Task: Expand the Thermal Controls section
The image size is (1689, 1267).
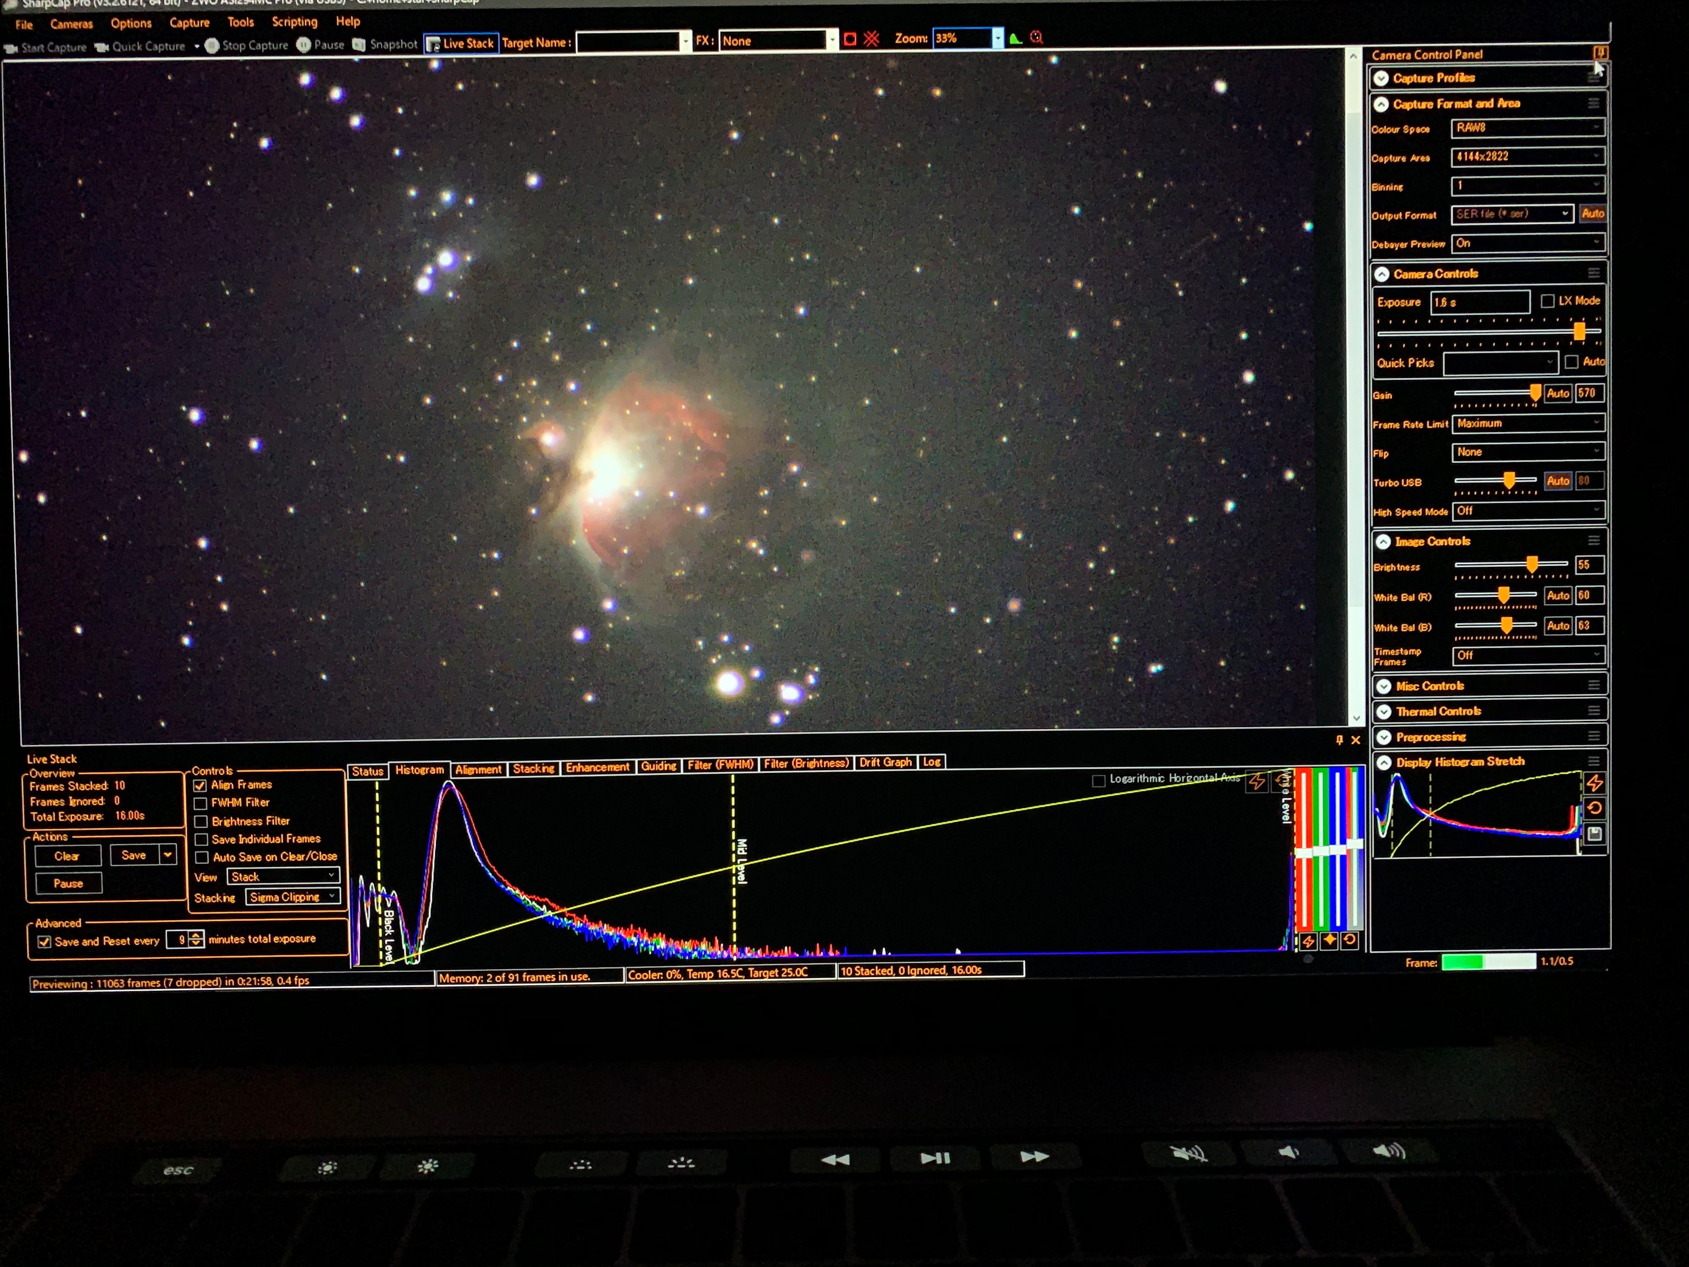Action: [x=1384, y=712]
